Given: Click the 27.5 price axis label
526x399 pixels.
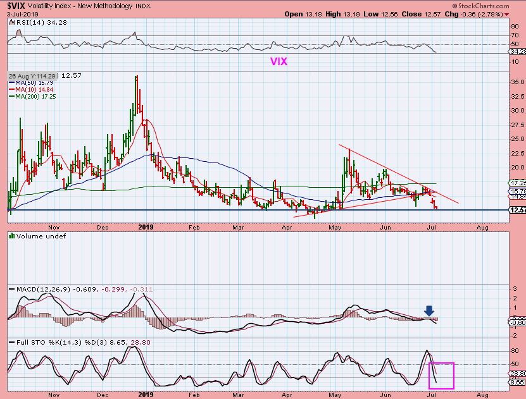Looking at the screenshot, I should [x=518, y=125].
